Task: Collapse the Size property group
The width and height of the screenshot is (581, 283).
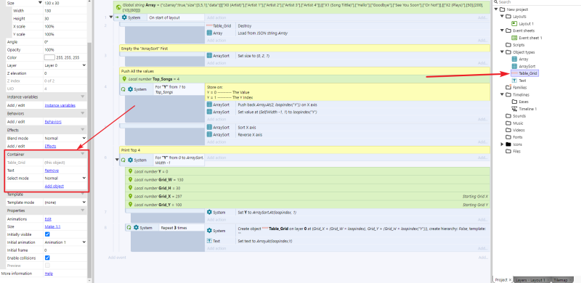Action: [40, 3]
